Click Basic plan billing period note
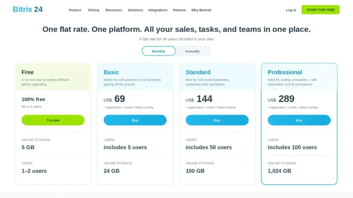 pos(129,108)
